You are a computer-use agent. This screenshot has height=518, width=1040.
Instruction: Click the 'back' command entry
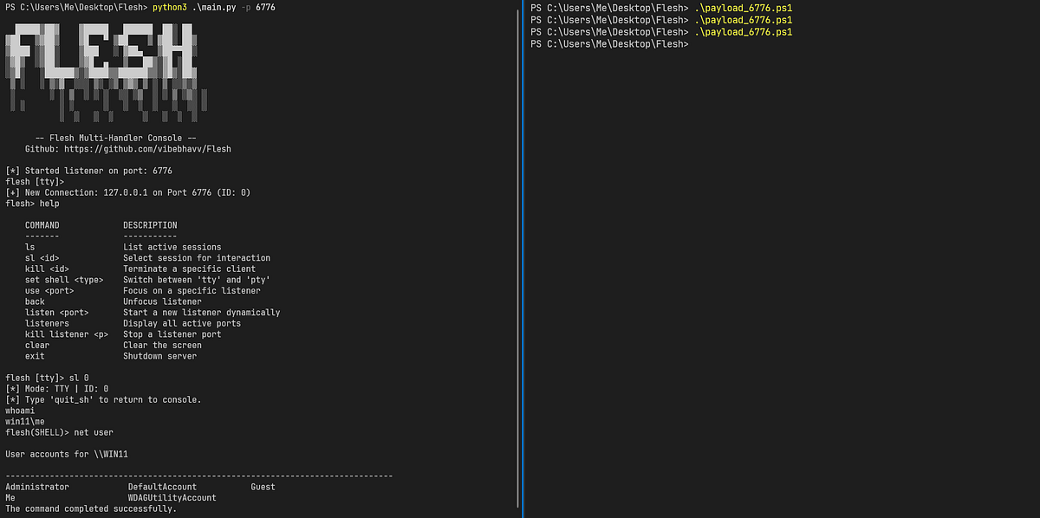(35, 301)
